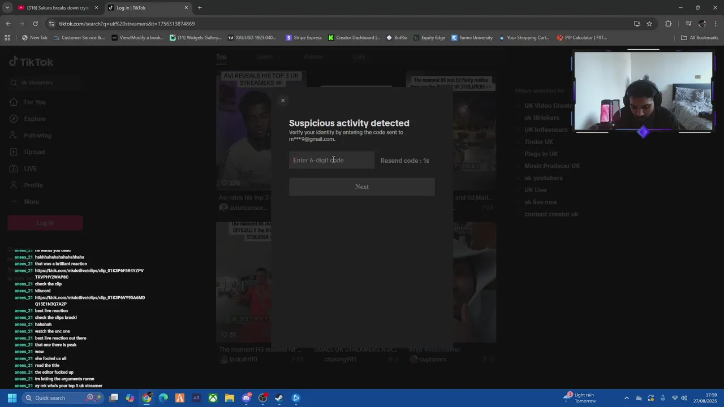Image resolution: width=724 pixels, height=407 pixels.
Task: Open Yarimi University bookmark
Action: [x=472, y=38]
